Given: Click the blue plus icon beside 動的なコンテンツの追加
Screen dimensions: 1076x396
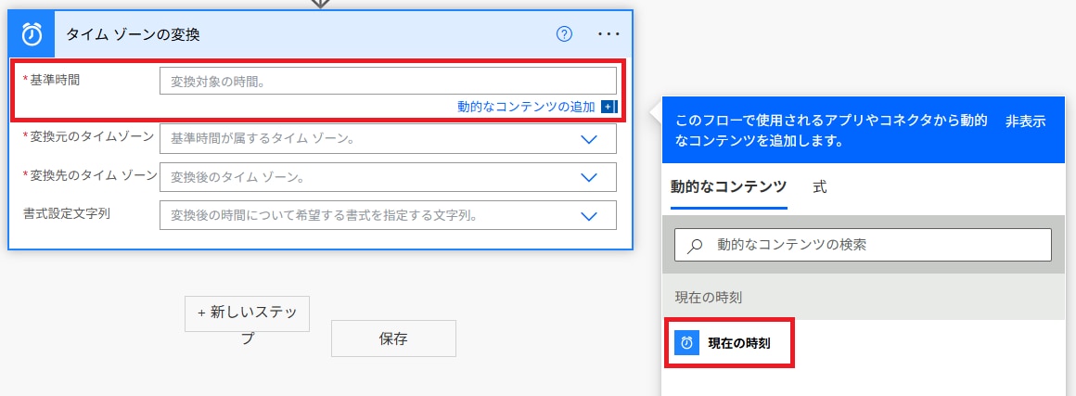Looking at the screenshot, I should tap(608, 107).
